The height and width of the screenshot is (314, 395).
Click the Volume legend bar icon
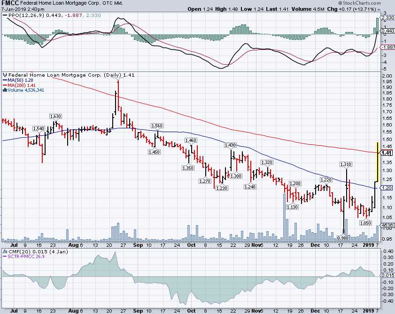[5, 91]
